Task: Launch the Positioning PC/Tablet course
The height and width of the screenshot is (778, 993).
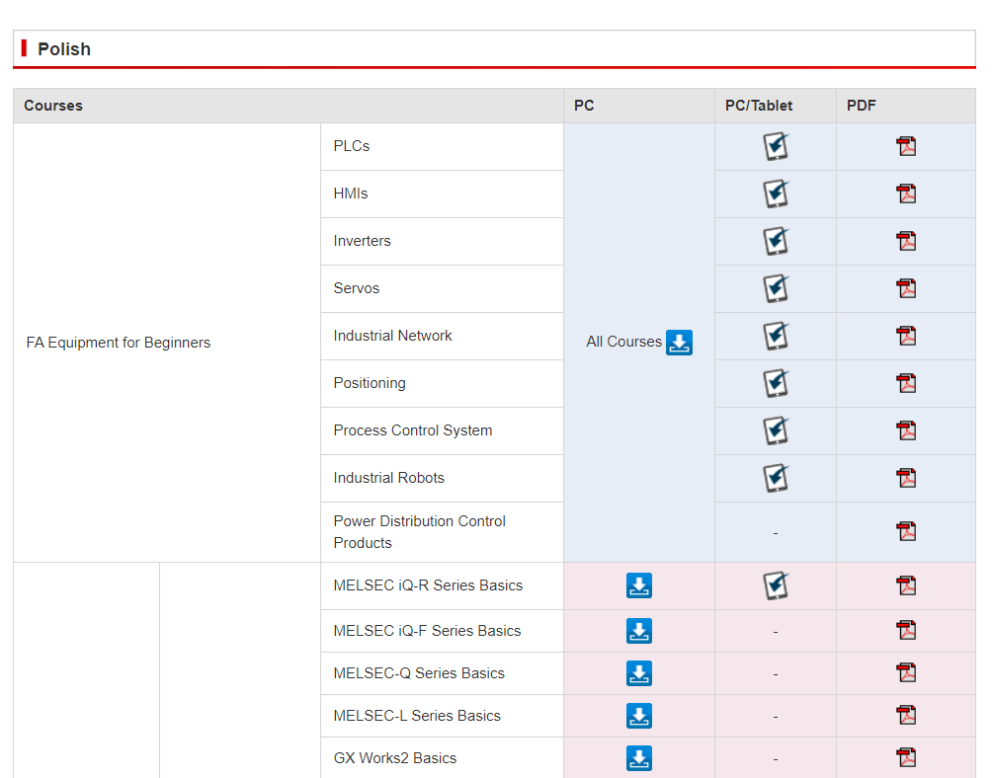Action: (x=776, y=384)
